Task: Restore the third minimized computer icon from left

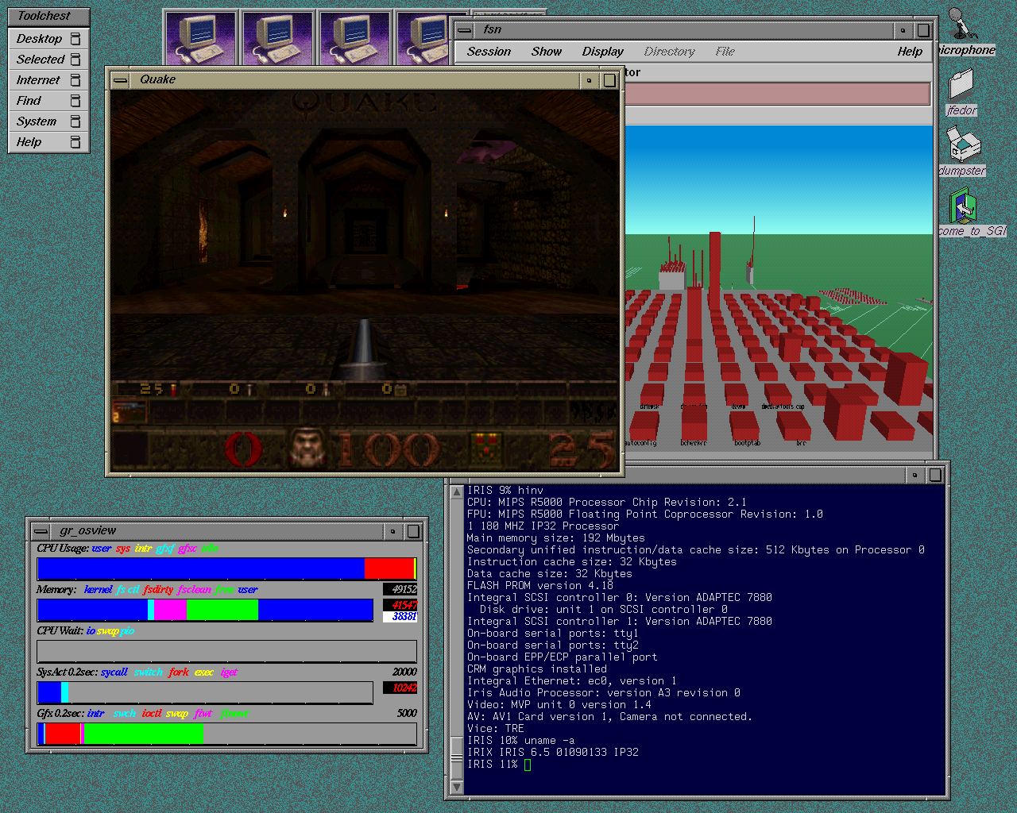Action: click(x=354, y=38)
